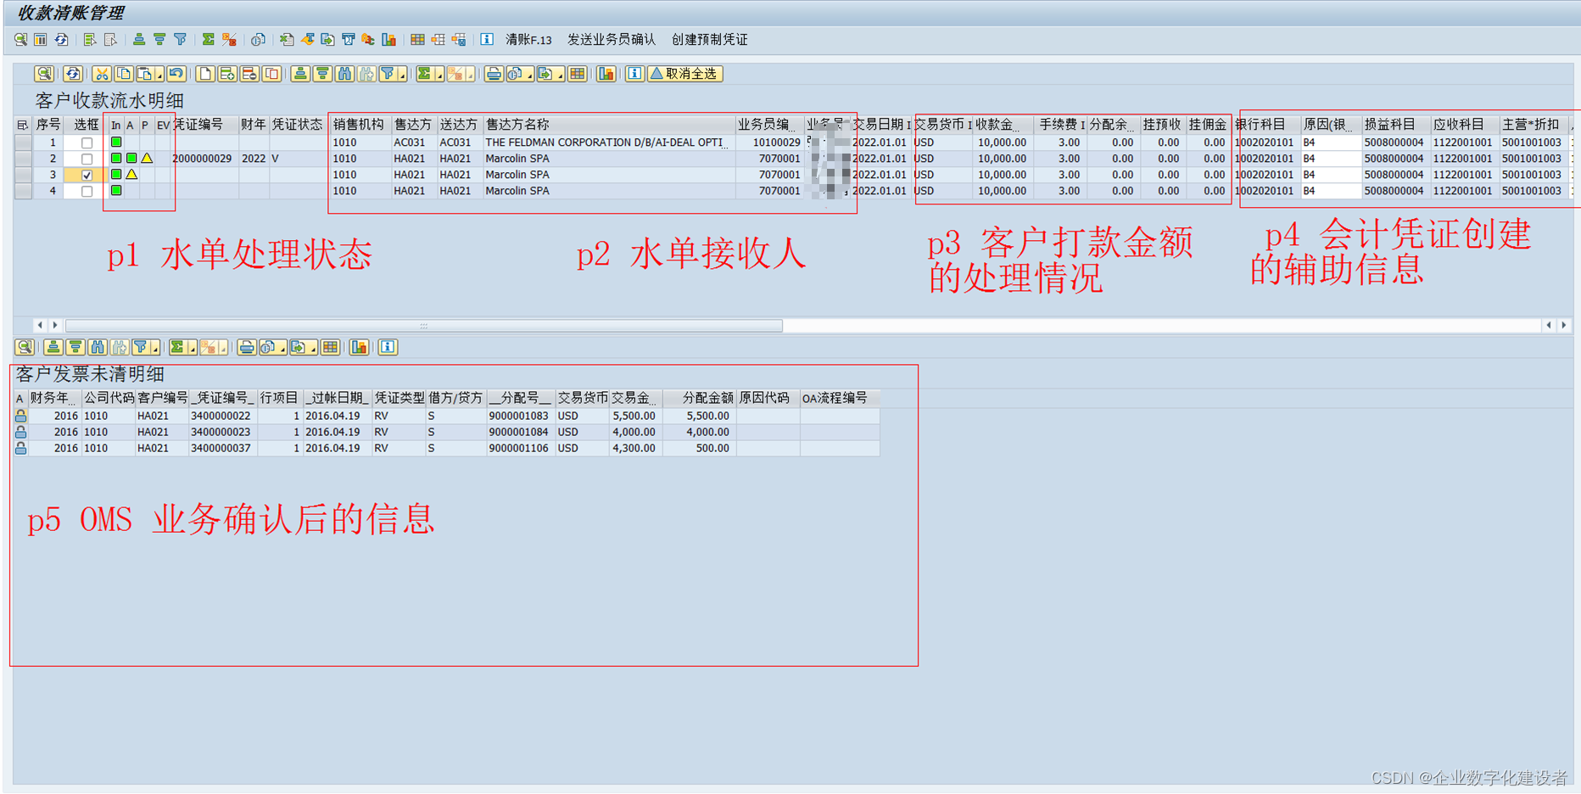
Task: Click the 清账F.13 button
Action: [528, 40]
